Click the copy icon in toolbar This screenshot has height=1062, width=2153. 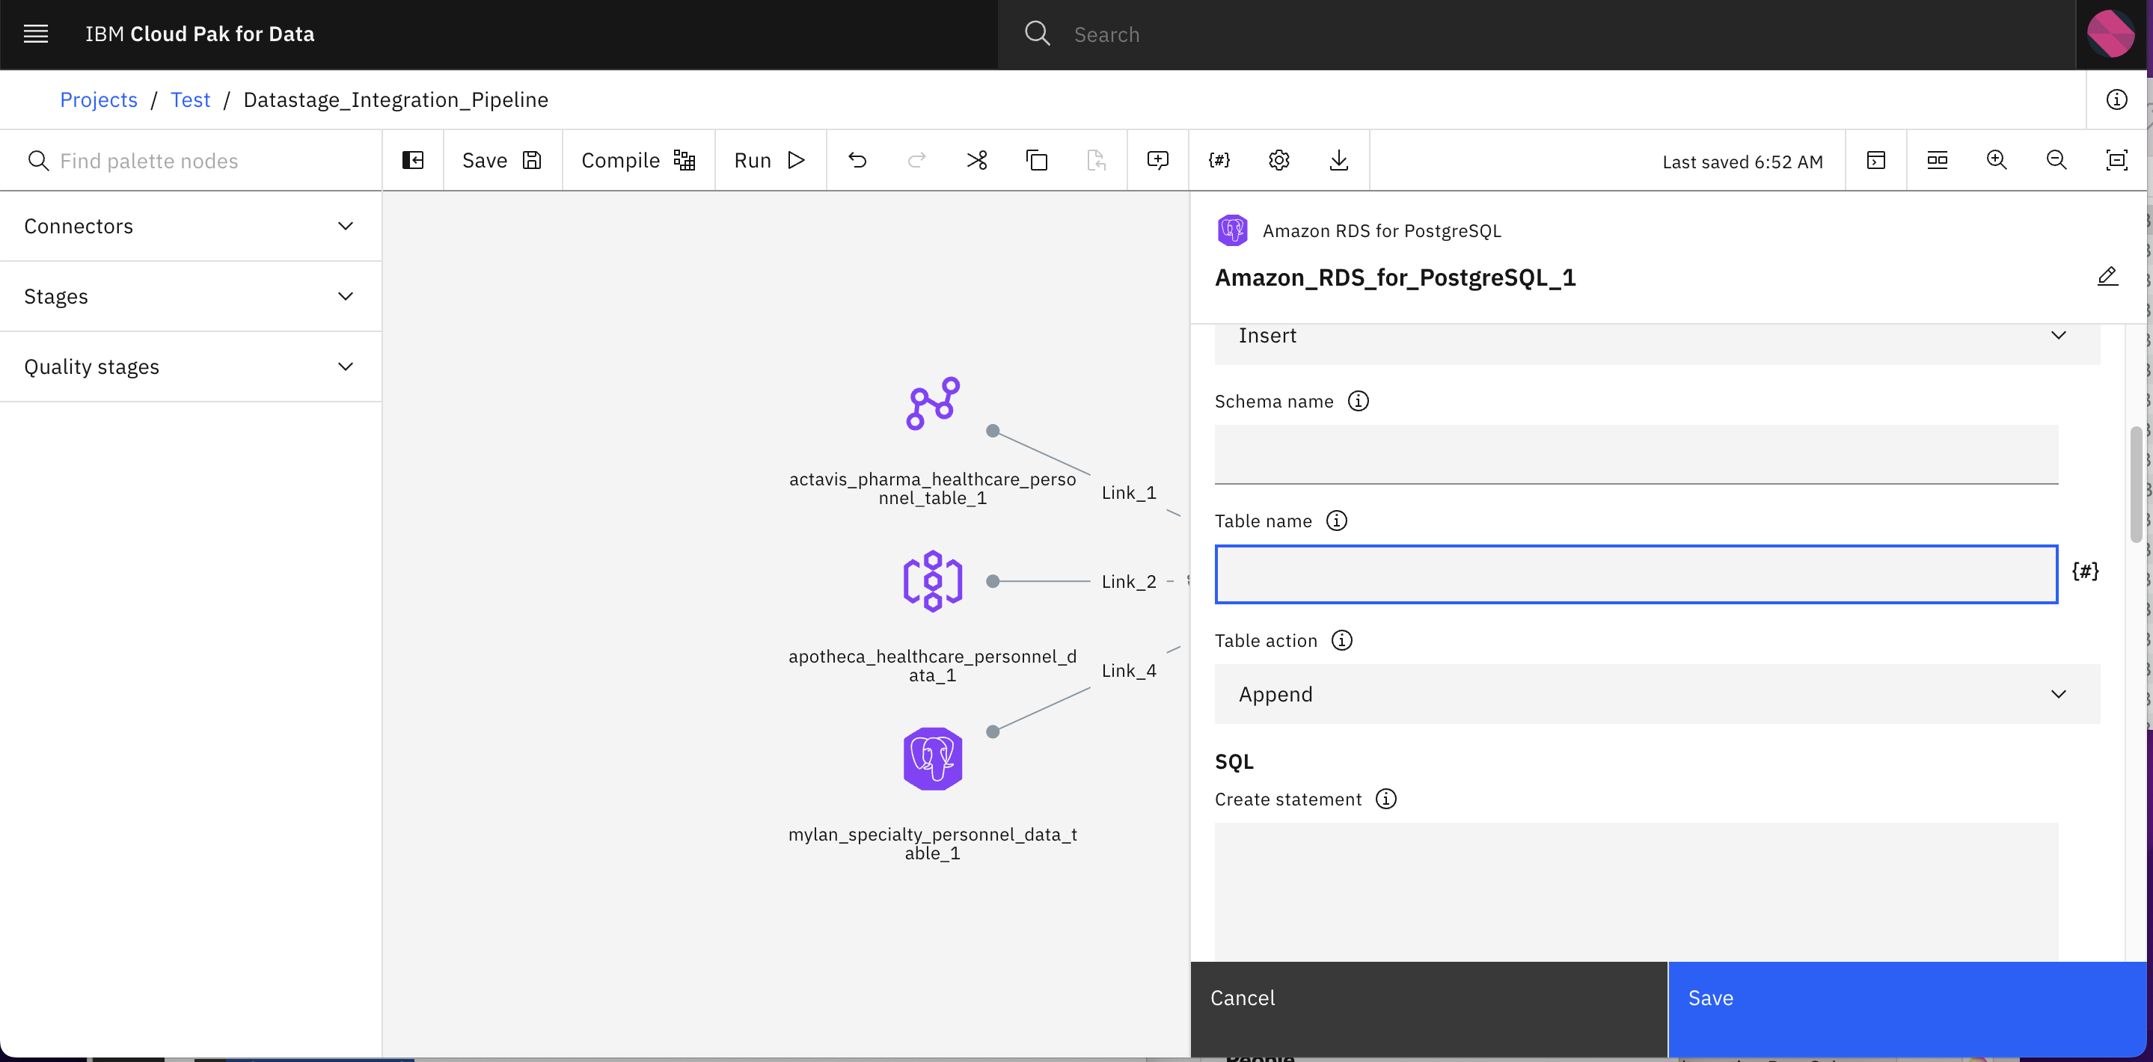1036,161
